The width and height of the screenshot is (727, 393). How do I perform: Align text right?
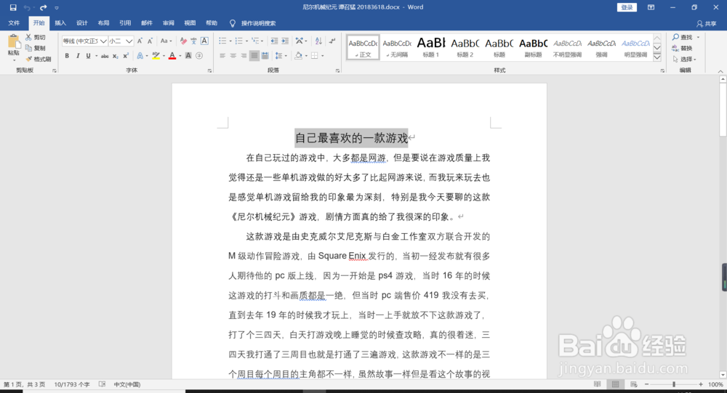click(x=244, y=56)
